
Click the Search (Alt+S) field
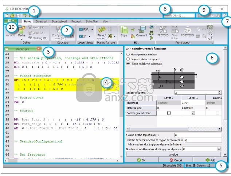(x=179, y=15)
